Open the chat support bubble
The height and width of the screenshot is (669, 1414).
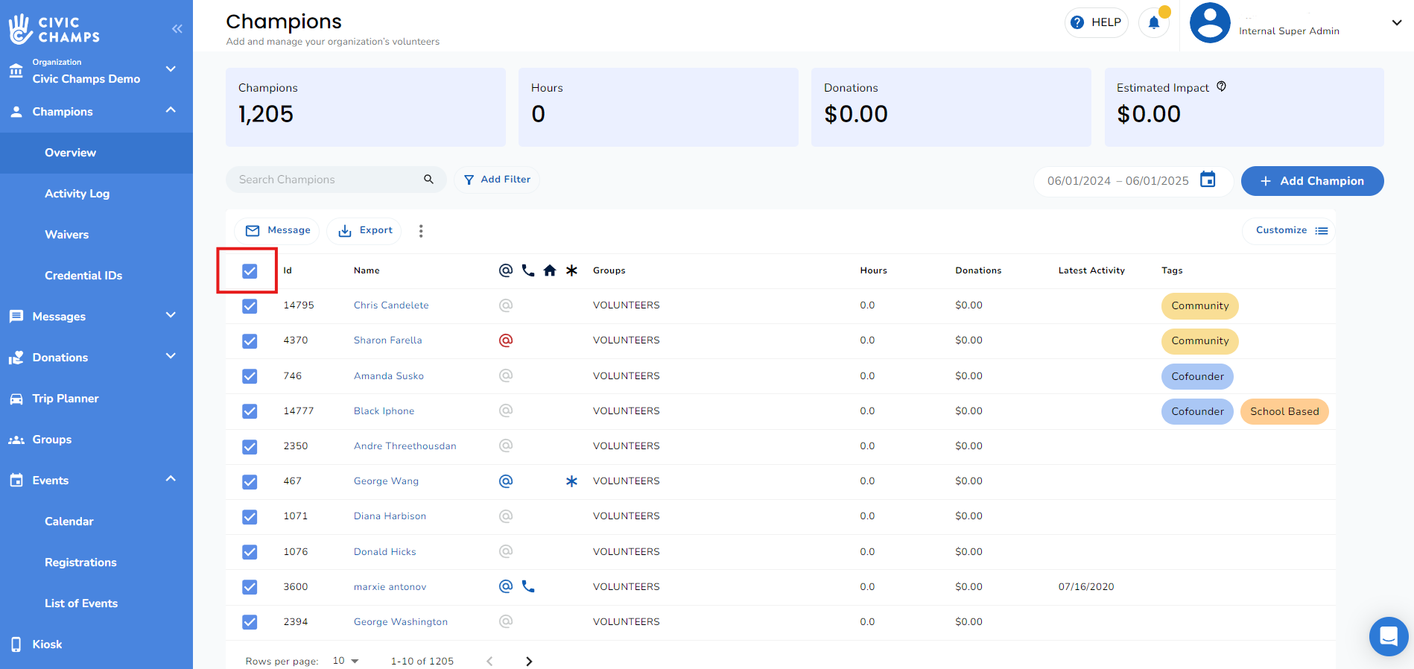(x=1388, y=636)
